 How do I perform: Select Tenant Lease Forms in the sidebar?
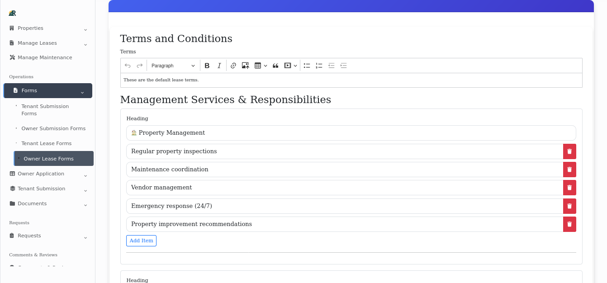pos(47,143)
